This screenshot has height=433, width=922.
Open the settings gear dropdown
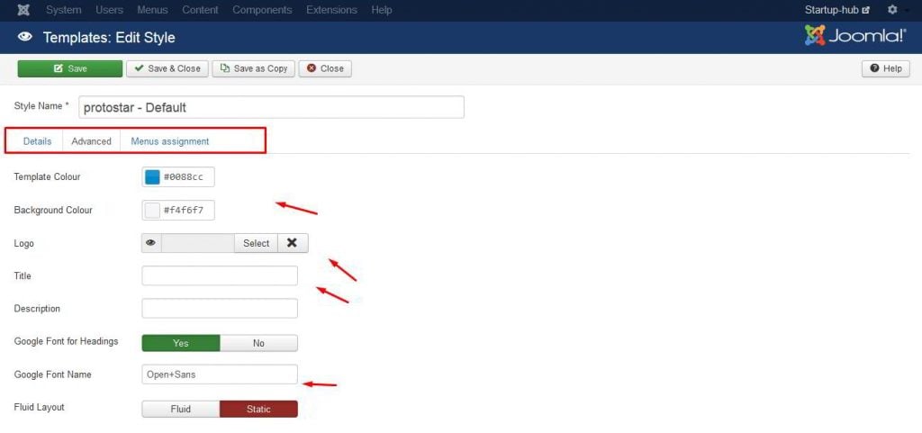(892, 10)
